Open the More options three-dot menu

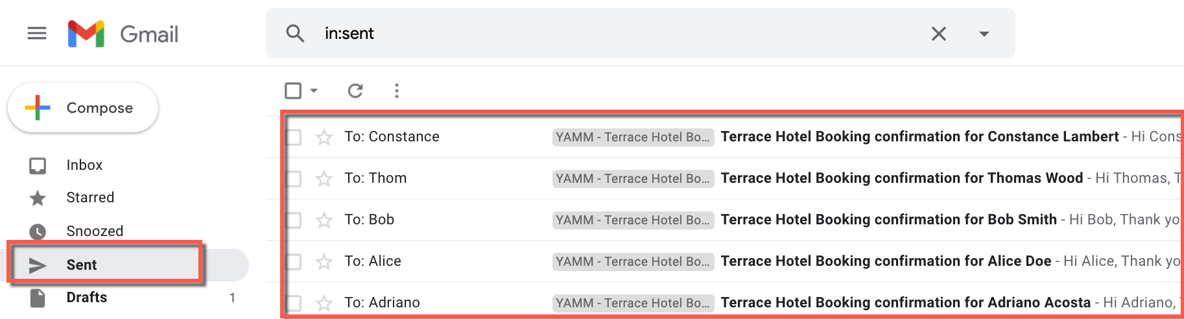pos(397,91)
